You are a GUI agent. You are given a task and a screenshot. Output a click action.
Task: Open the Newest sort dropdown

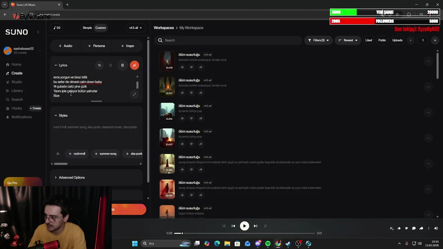(x=348, y=40)
